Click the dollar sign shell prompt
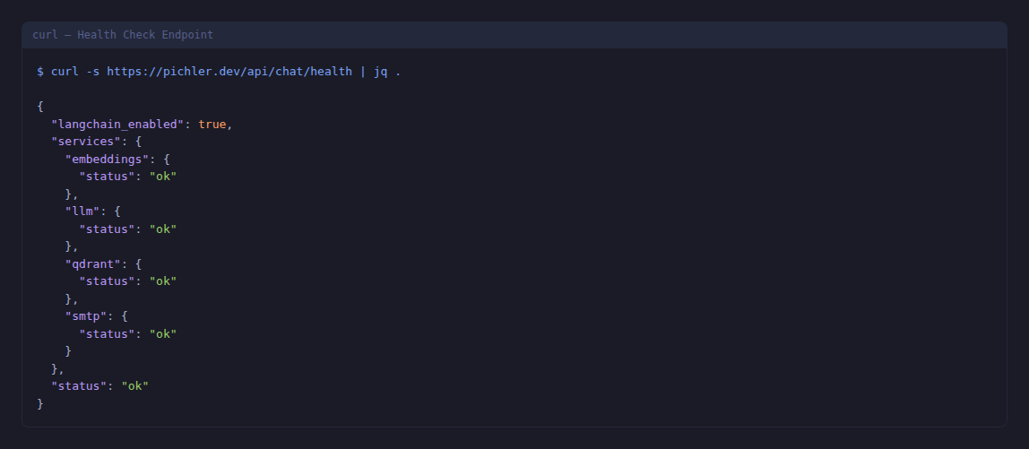Image resolution: width=1029 pixels, height=449 pixels. (x=40, y=72)
